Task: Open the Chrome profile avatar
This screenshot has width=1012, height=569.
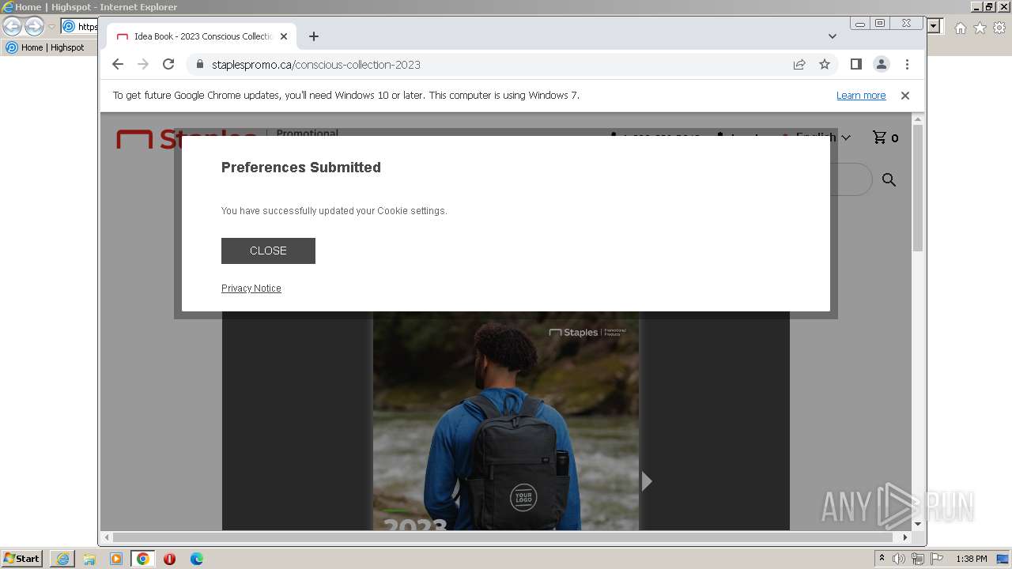Action: pos(881,64)
